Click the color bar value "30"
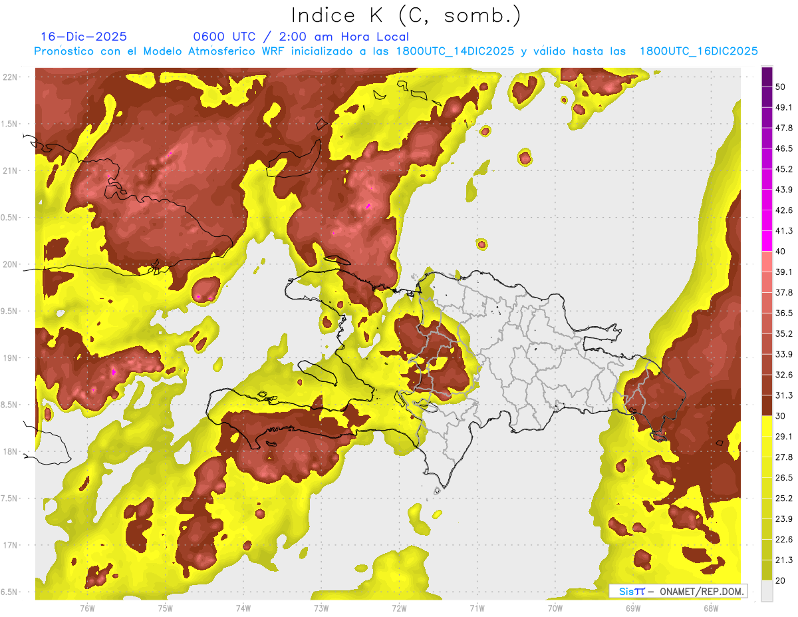Viewport: 798px width, 617px height. click(x=781, y=415)
